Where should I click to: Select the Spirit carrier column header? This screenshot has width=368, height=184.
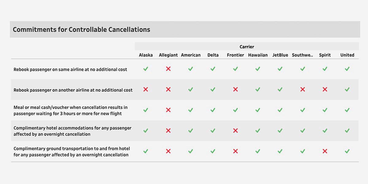[325, 55]
